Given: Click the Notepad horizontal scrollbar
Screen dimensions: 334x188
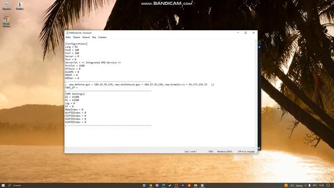Looking at the screenshot, I should [160, 148].
